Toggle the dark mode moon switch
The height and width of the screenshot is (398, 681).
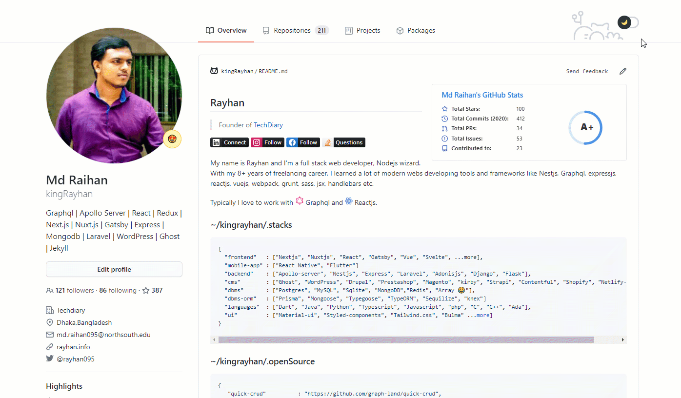pos(628,22)
